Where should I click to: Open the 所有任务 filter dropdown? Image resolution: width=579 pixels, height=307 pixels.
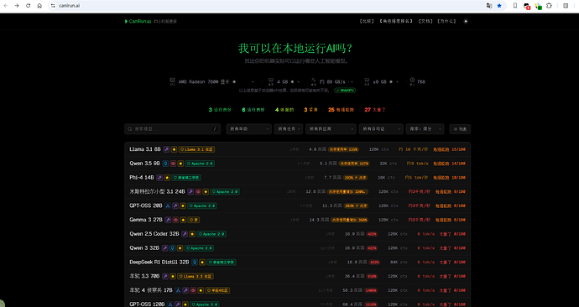289,129
